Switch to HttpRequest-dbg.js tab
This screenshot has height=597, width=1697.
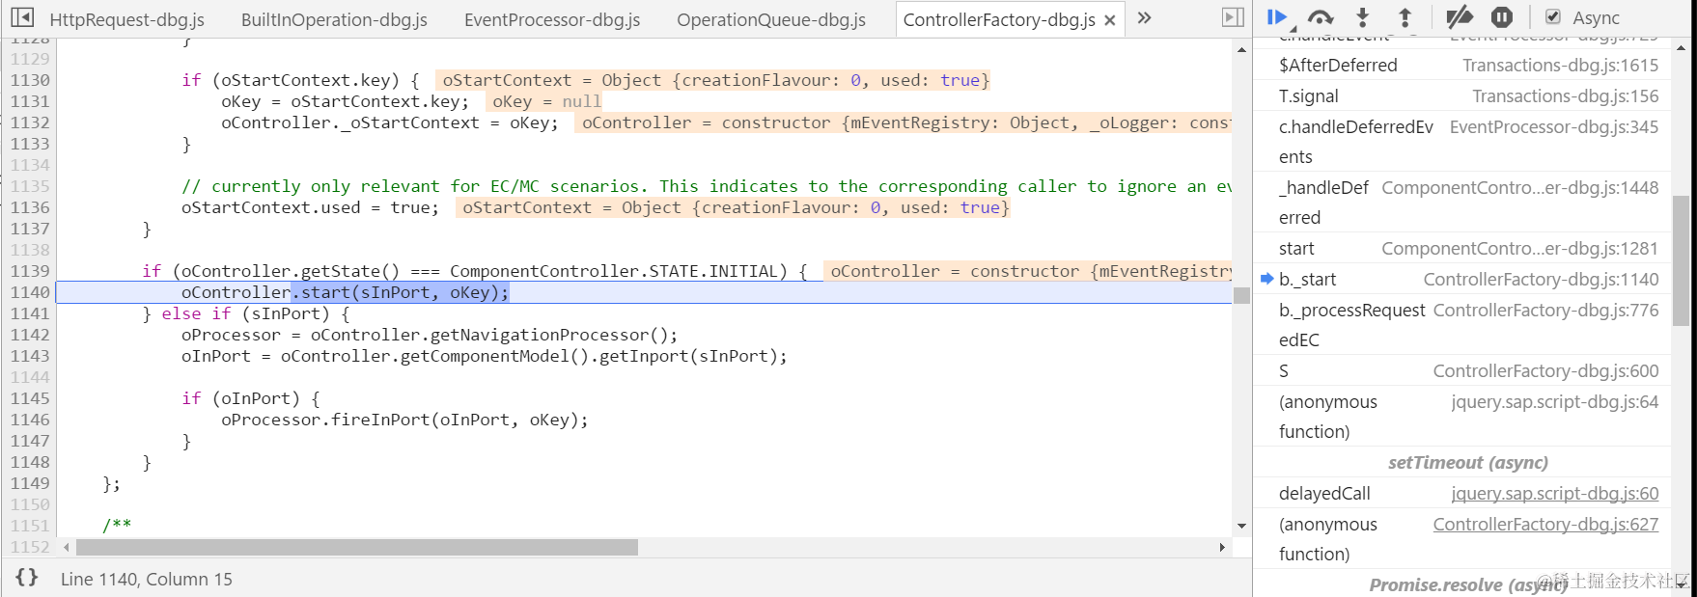click(x=126, y=19)
